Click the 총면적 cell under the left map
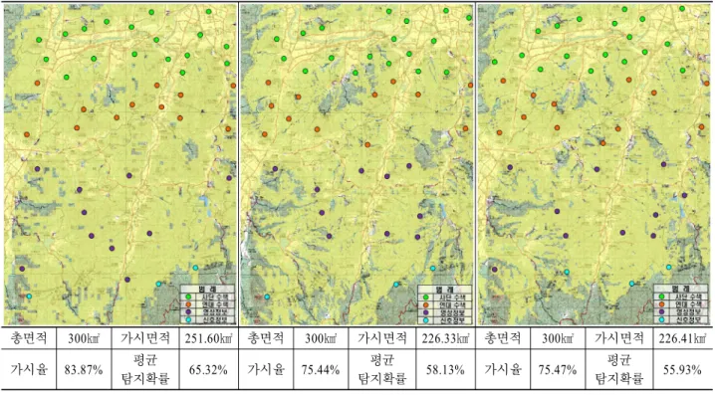The image size is (715, 396). [x=29, y=338]
